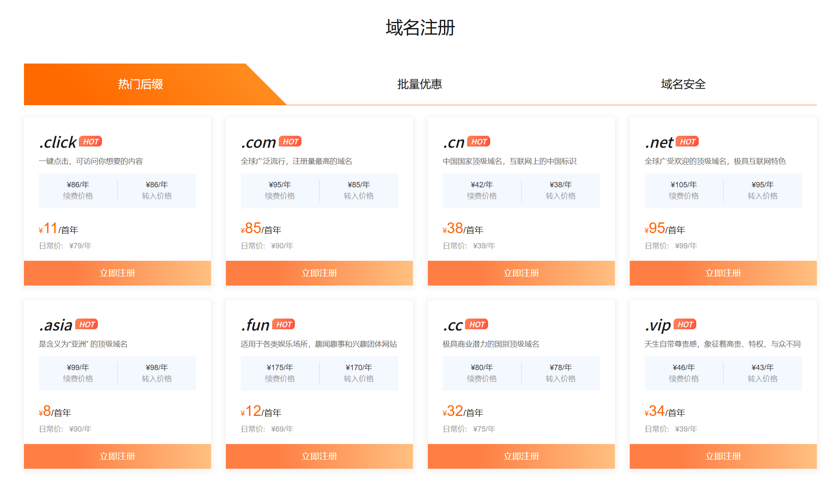
Task: Click the HOT badge beside .net
Action: (x=687, y=142)
